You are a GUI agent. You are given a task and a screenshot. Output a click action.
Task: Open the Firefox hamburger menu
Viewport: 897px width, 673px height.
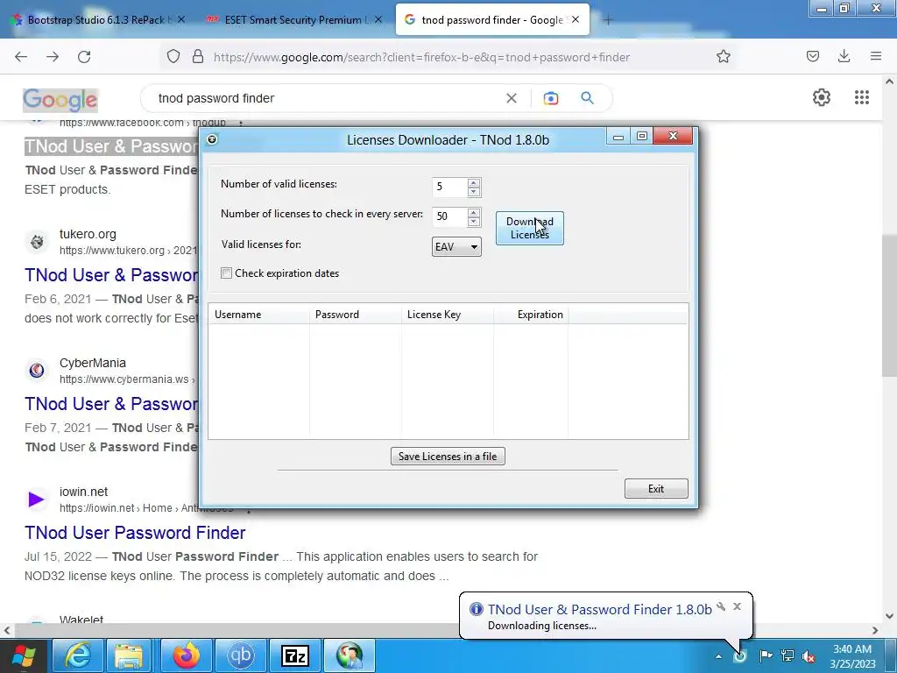click(x=875, y=56)
